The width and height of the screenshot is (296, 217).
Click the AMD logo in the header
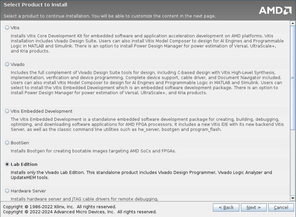275,10
